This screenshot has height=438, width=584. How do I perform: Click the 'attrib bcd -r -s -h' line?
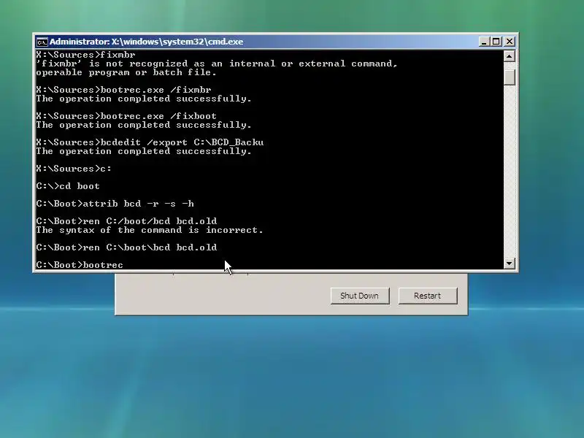[115, 204]
